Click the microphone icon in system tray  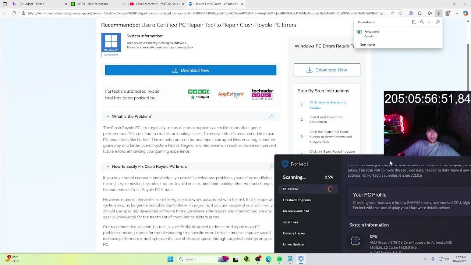click(x=433, y=259)
